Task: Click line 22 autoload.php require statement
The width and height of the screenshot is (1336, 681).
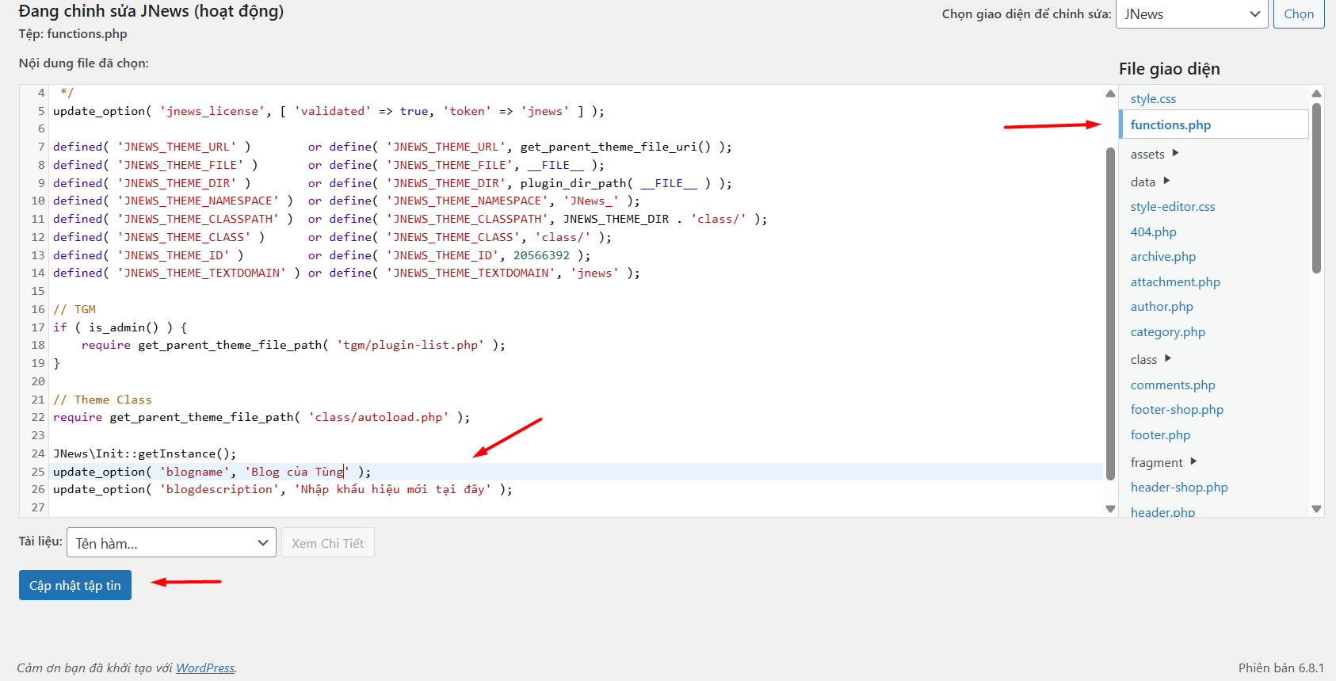Action: click(261, 417)
